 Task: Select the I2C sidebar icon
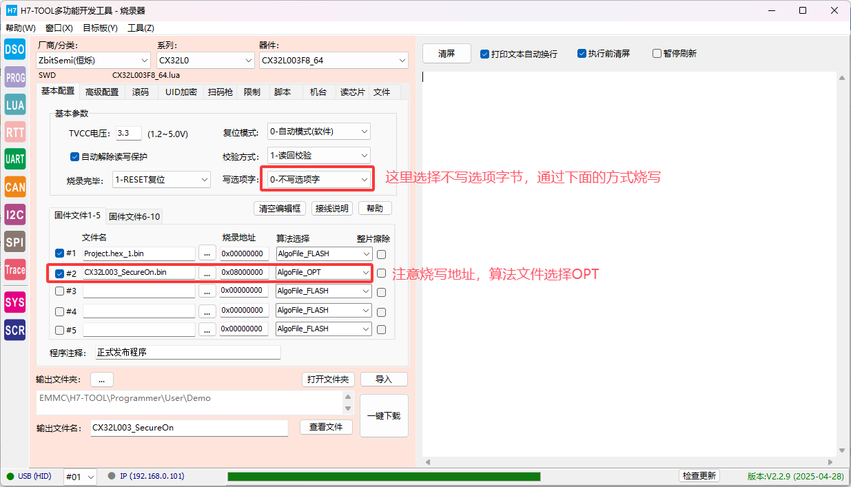pos(14,214)
